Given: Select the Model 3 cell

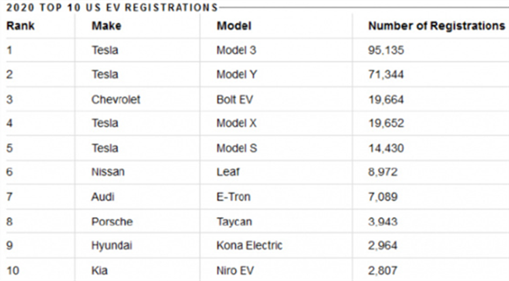Looking at the screenshot, I should coord(235,50).
